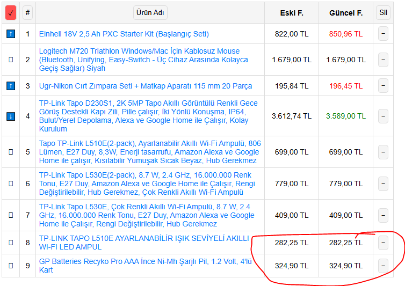
Task: Tick the checkbox on row 7, Tapo L530E
Action: coord(11,215)
